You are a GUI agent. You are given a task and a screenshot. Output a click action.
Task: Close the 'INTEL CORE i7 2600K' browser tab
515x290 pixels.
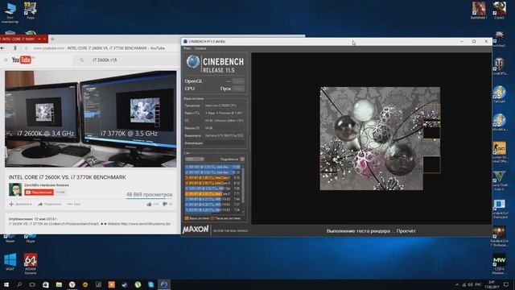pyautogui.click(x=45, y=39)
